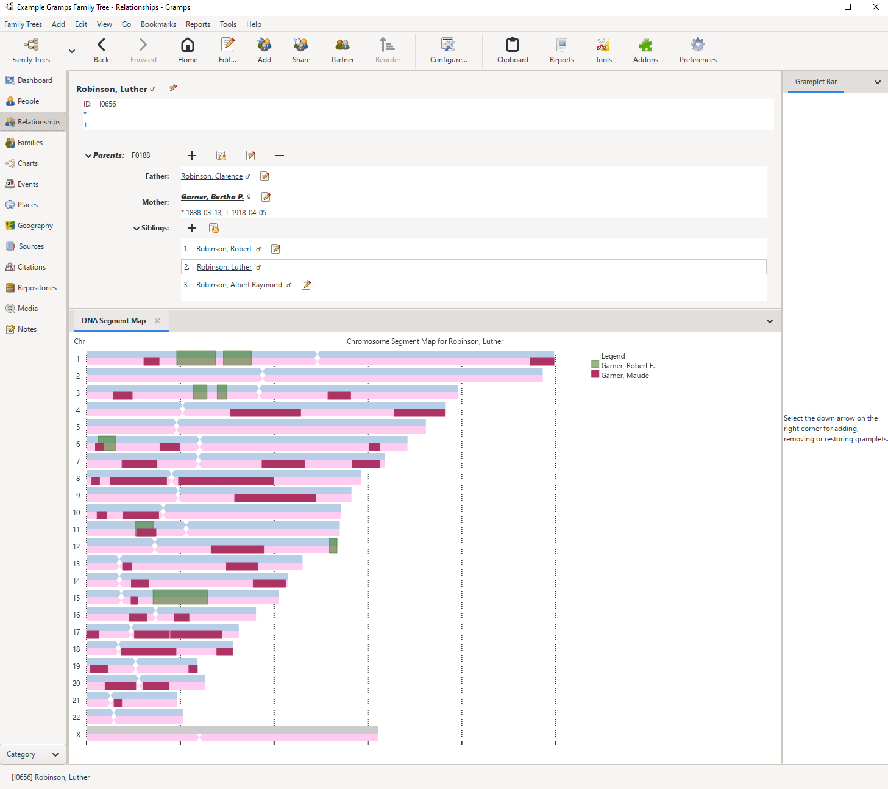Switch to the Places view
Screen dimensions: 888x789
tap(34, 205)
